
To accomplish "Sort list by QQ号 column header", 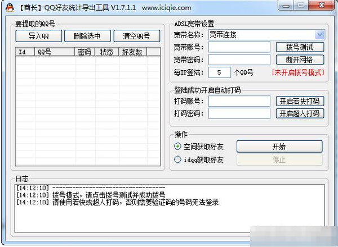I will point(54,52).
